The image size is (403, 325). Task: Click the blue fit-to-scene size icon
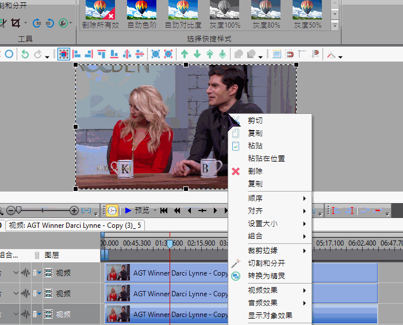point(155,54)
